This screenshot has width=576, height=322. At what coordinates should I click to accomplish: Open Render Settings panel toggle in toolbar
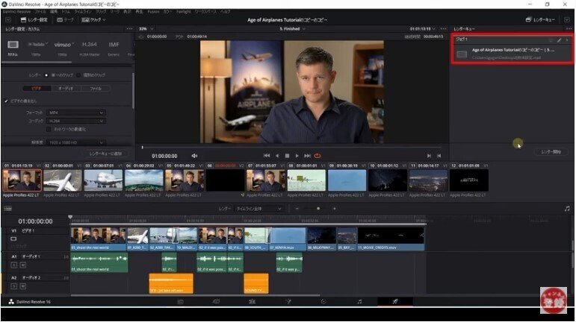[34, 20]
